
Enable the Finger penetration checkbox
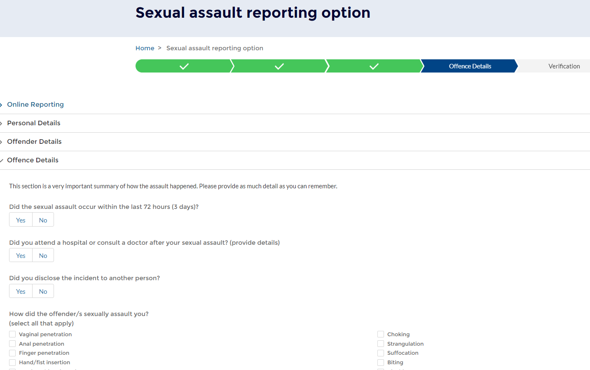(x=12, y=353)
